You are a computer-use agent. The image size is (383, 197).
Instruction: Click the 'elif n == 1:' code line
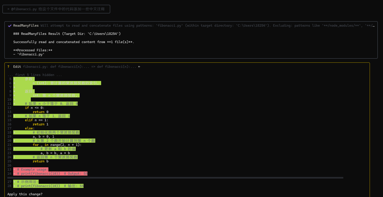point(37,120)
